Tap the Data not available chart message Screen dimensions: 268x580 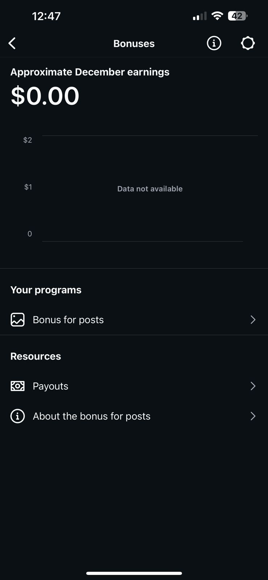point(150,189)
